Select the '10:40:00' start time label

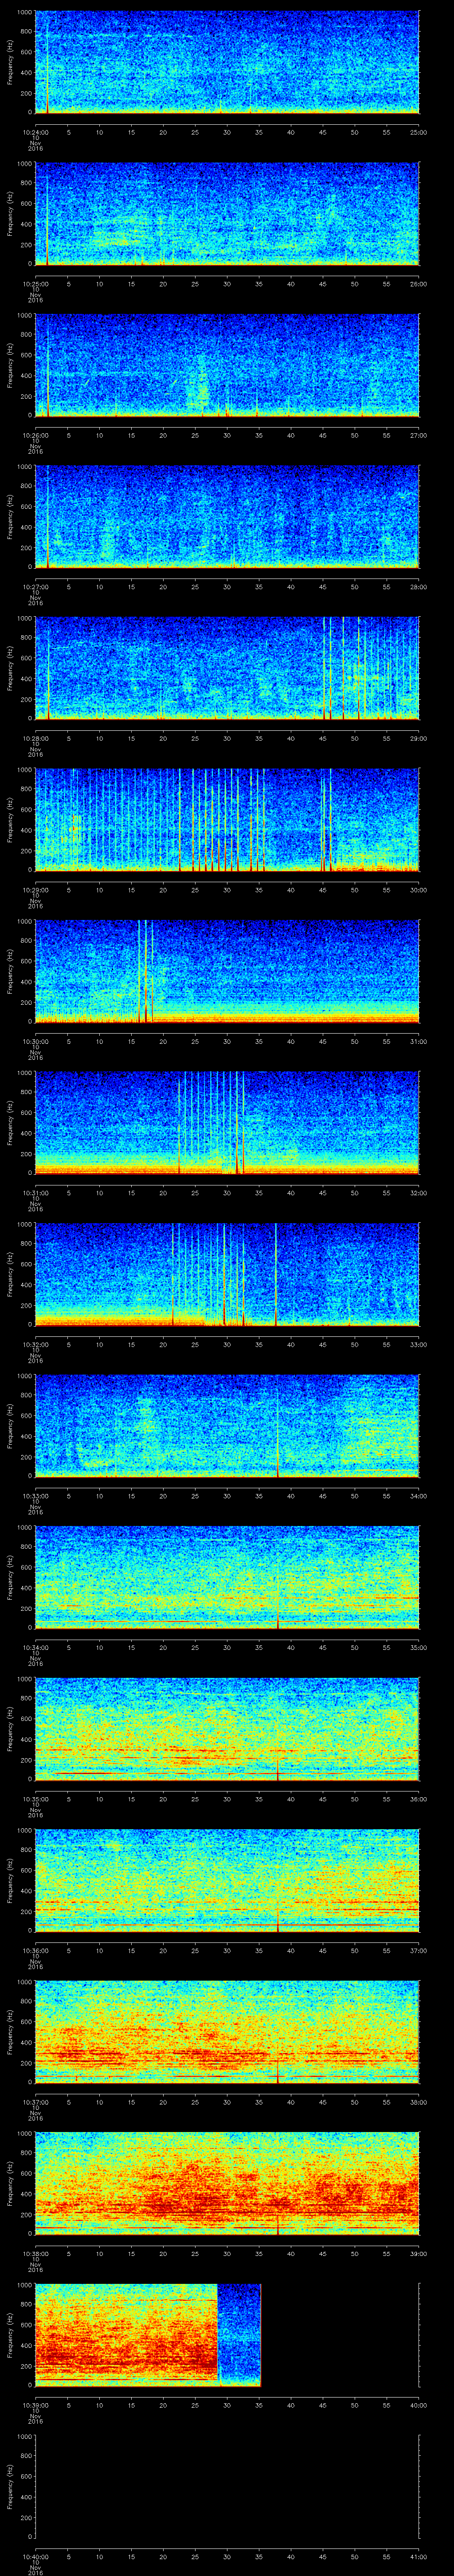[35, 2556]
